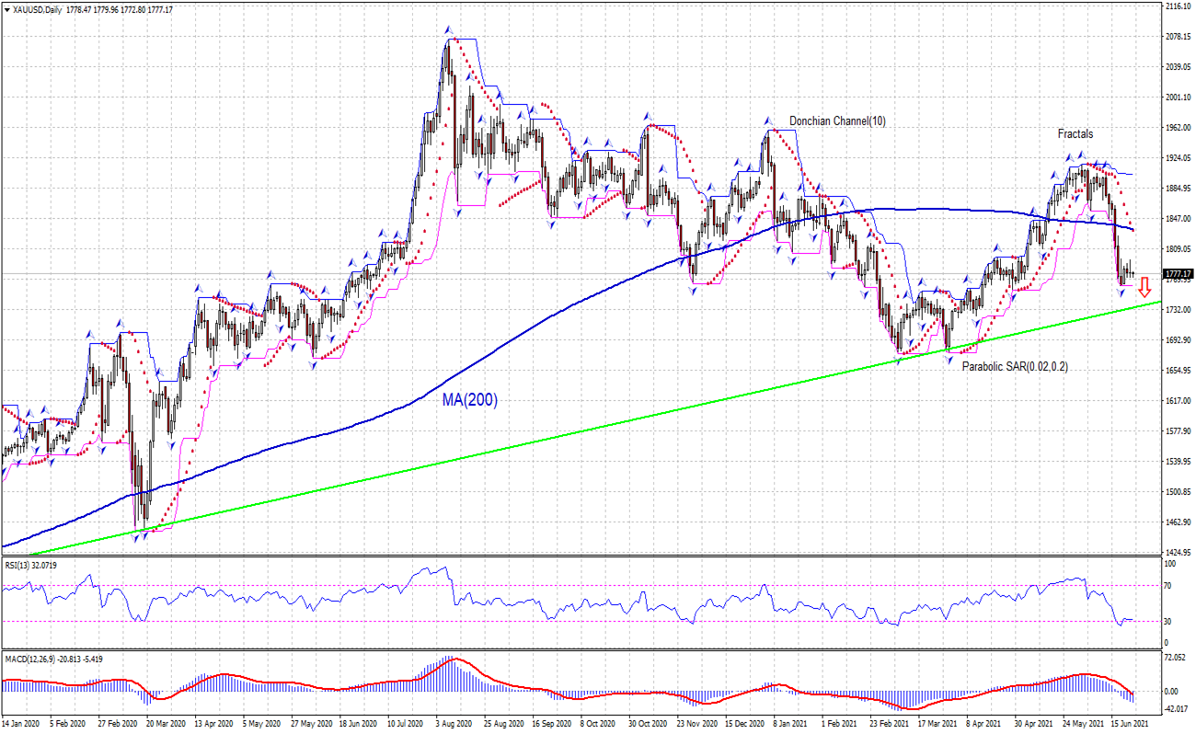Click the red down arrow marker
Screen dimensions: 1196x734
tap(1144, 286)
